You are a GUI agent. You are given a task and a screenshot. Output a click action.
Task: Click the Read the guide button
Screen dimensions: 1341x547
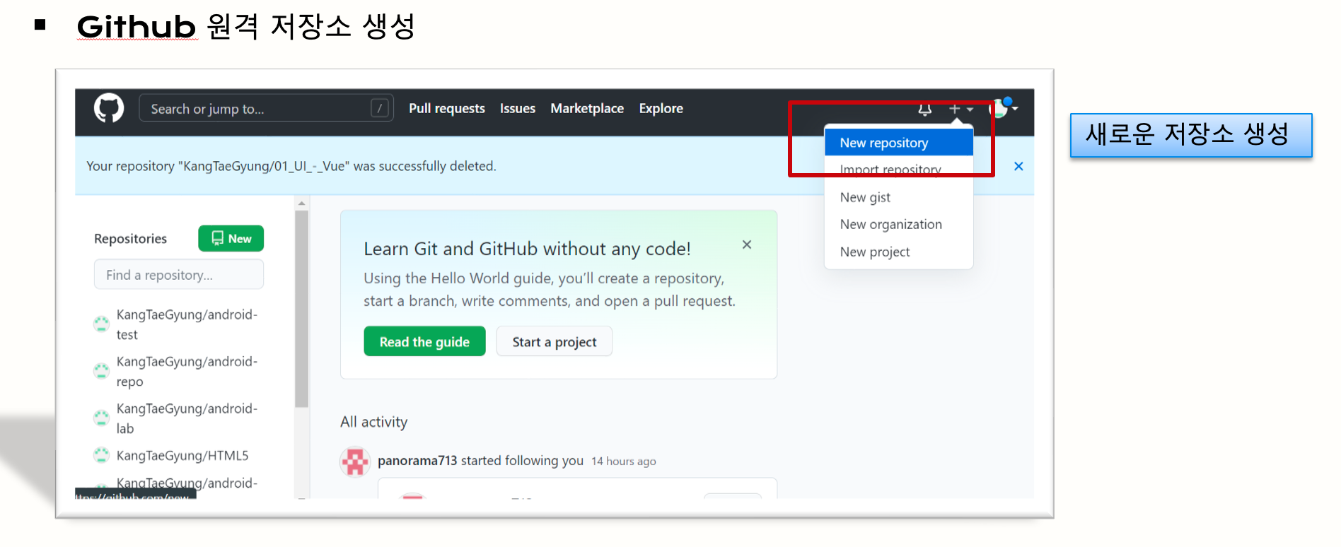pos(425,341)
